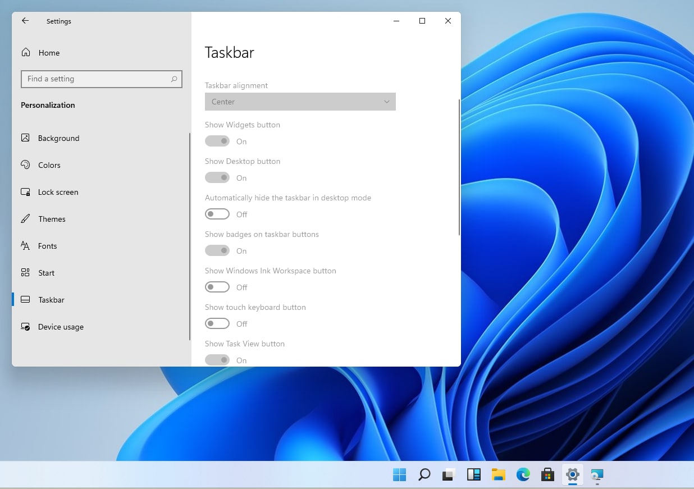Enable Show touch keyboard button switch
The width and height of the screenshot is (694, 489).
[217, 323]
